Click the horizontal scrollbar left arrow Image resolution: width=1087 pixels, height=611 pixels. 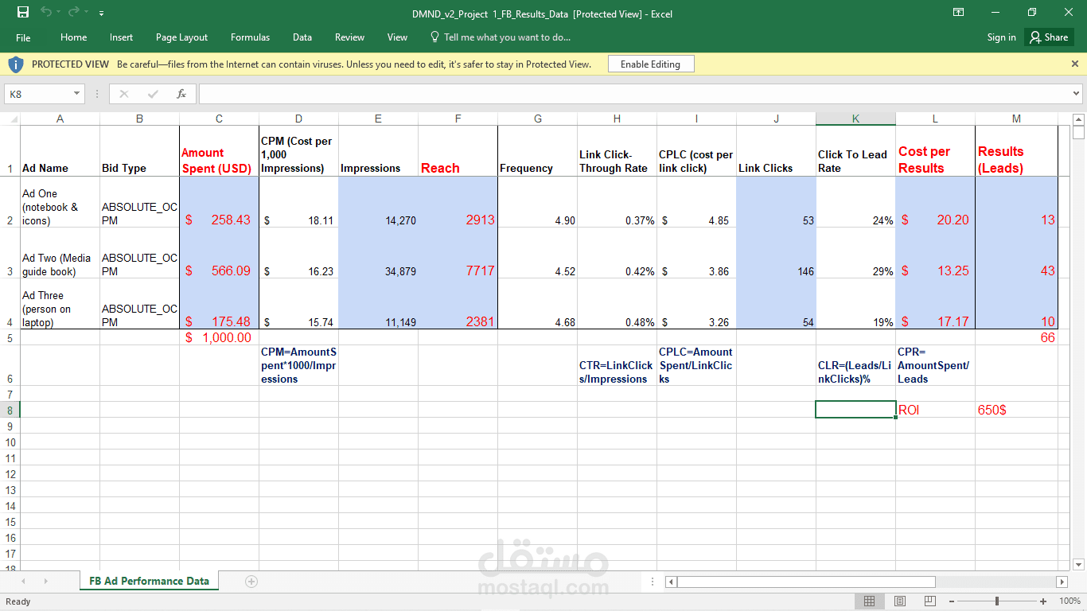671,582
